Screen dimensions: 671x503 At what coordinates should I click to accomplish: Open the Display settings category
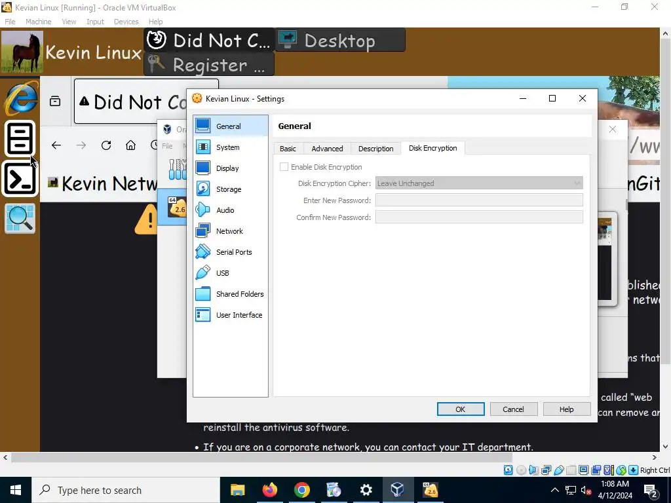click(x=230, y=168)
